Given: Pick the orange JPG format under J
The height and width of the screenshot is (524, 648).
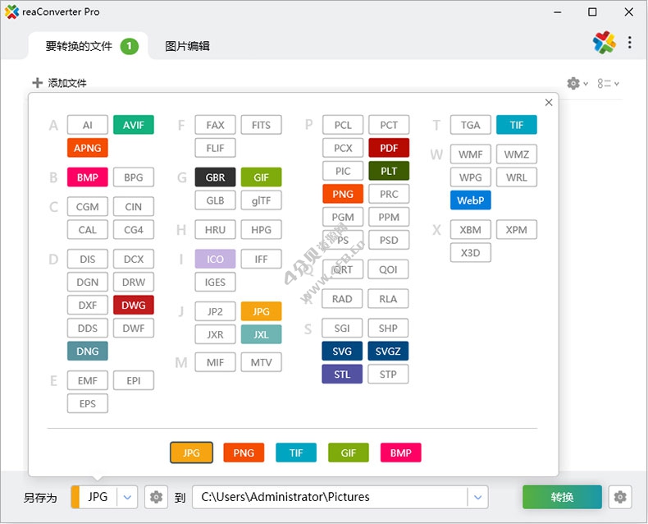Looking at the screenshot, I should pos(261,311).
